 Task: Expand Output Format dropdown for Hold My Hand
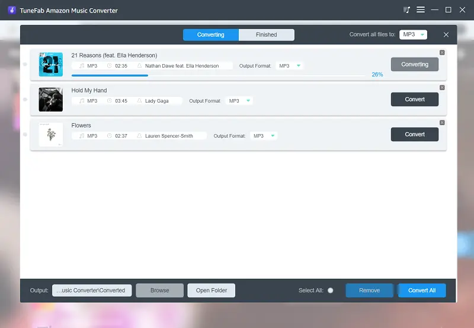tap(239, 101)
